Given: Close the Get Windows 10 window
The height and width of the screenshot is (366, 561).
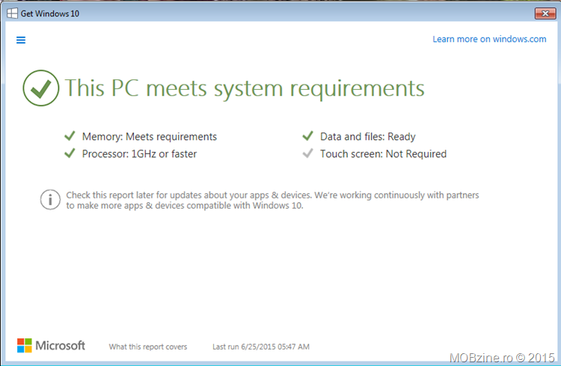Looking at the screenshot, I should tap(545, 13).
